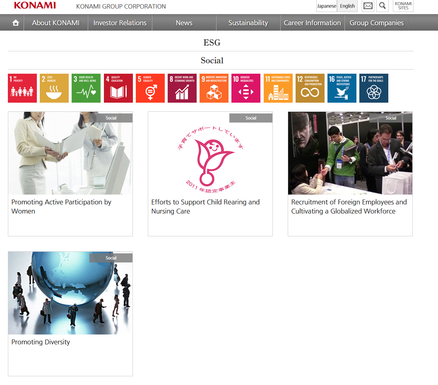
Task: Open the Career Information menu
Action: pos(312,23)
